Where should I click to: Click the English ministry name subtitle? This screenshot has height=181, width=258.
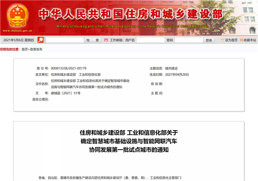[x=132, y=26]
